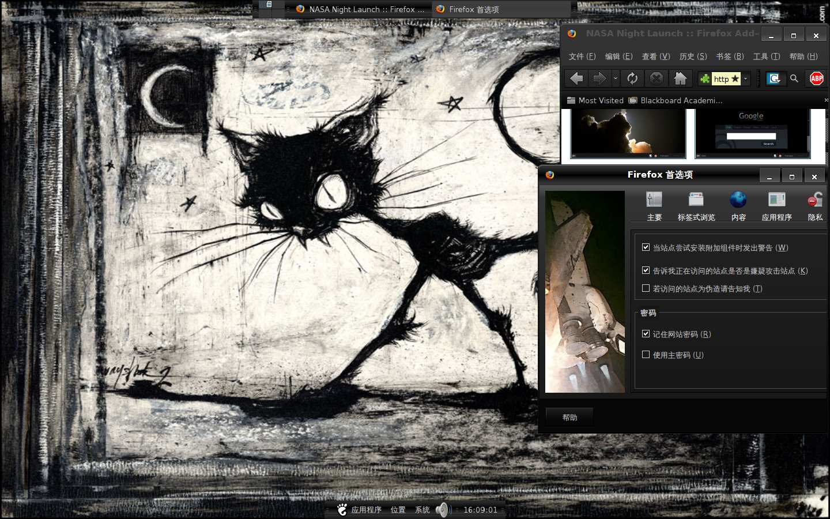Open the 历史 (S) menu

pos(693,57)
